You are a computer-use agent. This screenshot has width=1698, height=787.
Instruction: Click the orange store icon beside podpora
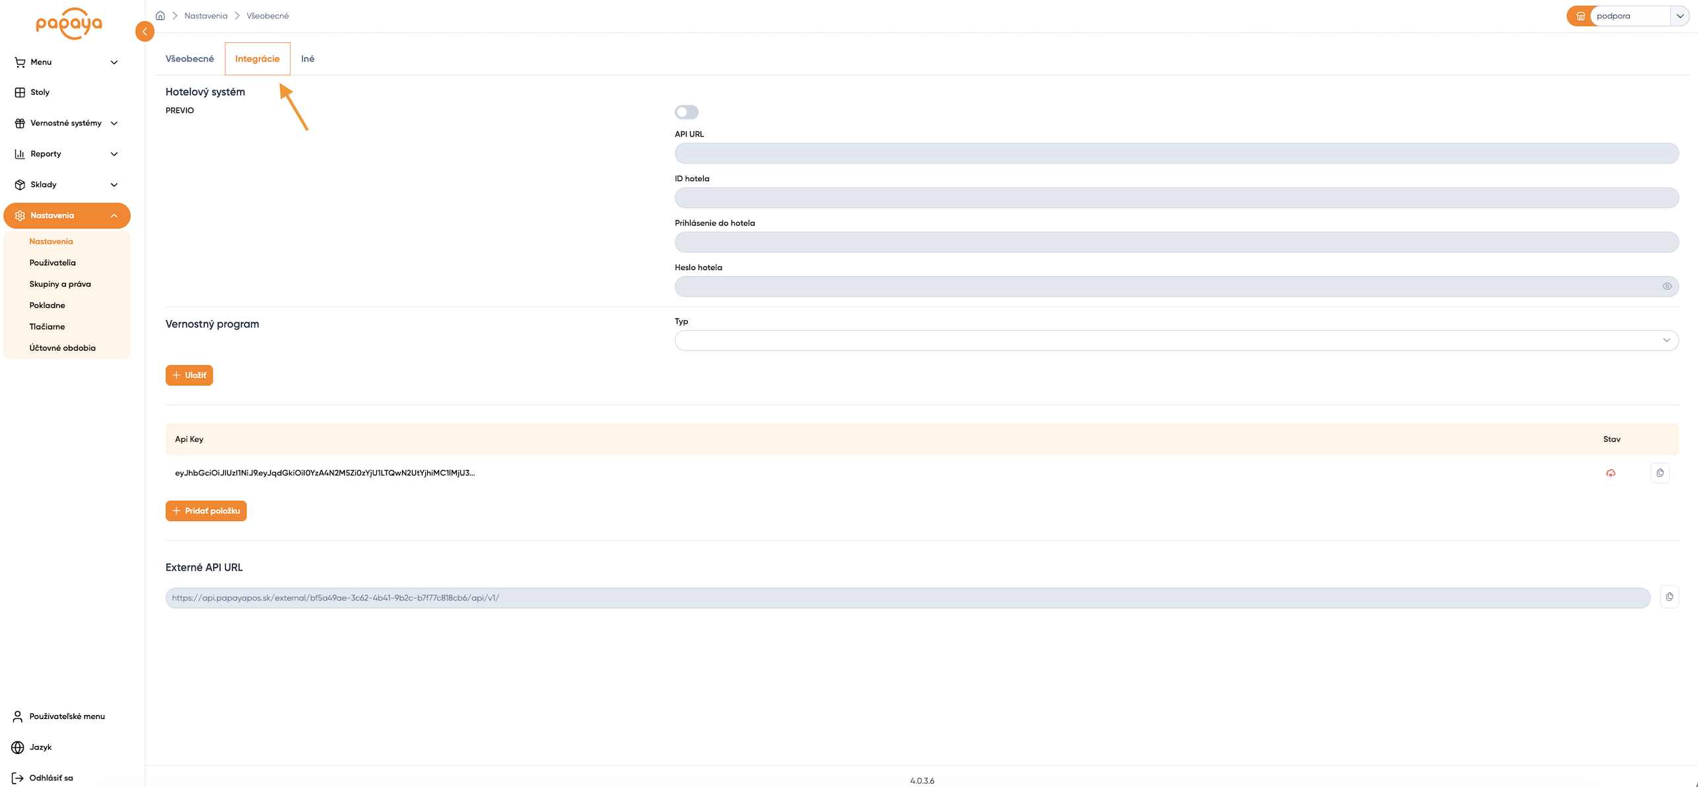point(1580,16)
